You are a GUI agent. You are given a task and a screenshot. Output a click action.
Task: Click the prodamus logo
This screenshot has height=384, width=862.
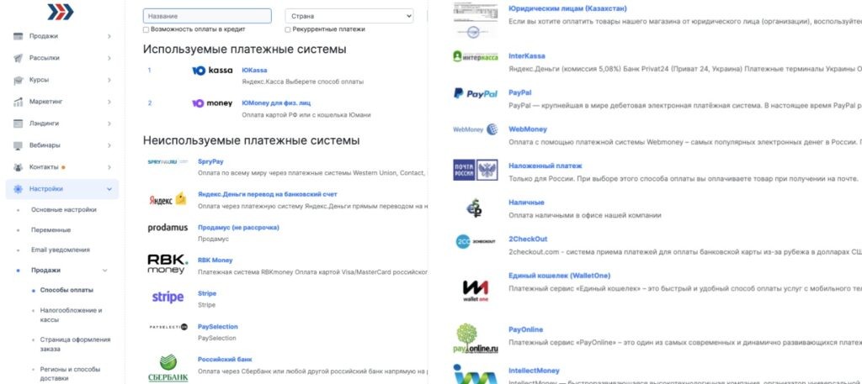point(168,228)
